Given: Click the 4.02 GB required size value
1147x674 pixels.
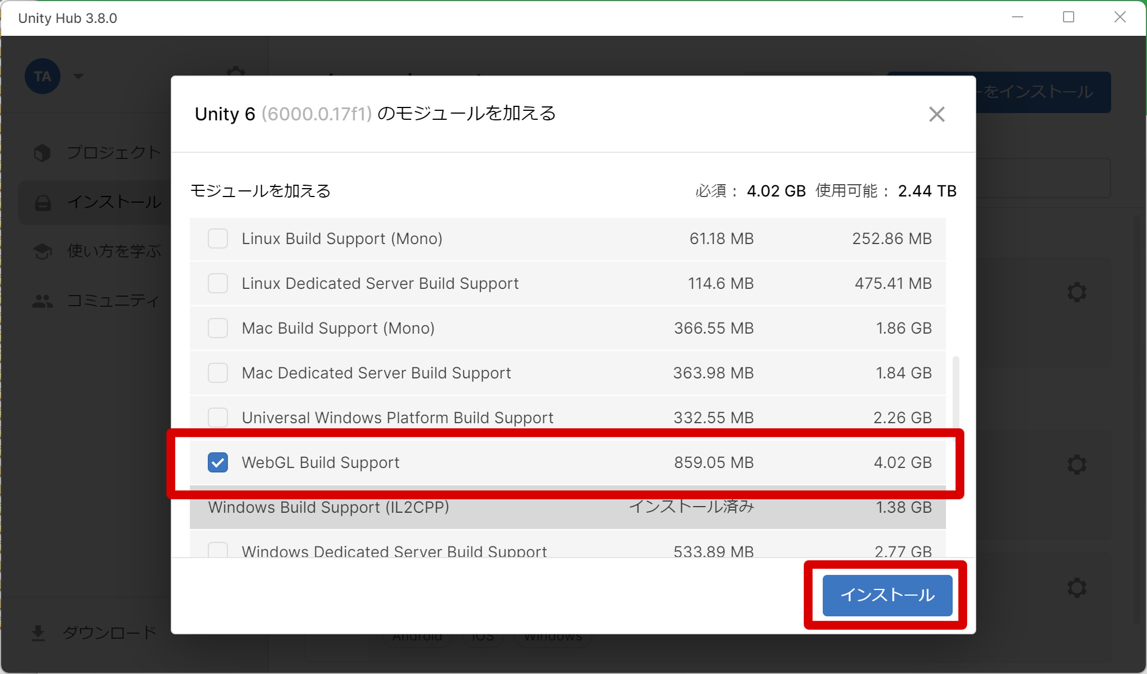Looking at the screenshot, I should click(776, 191).
